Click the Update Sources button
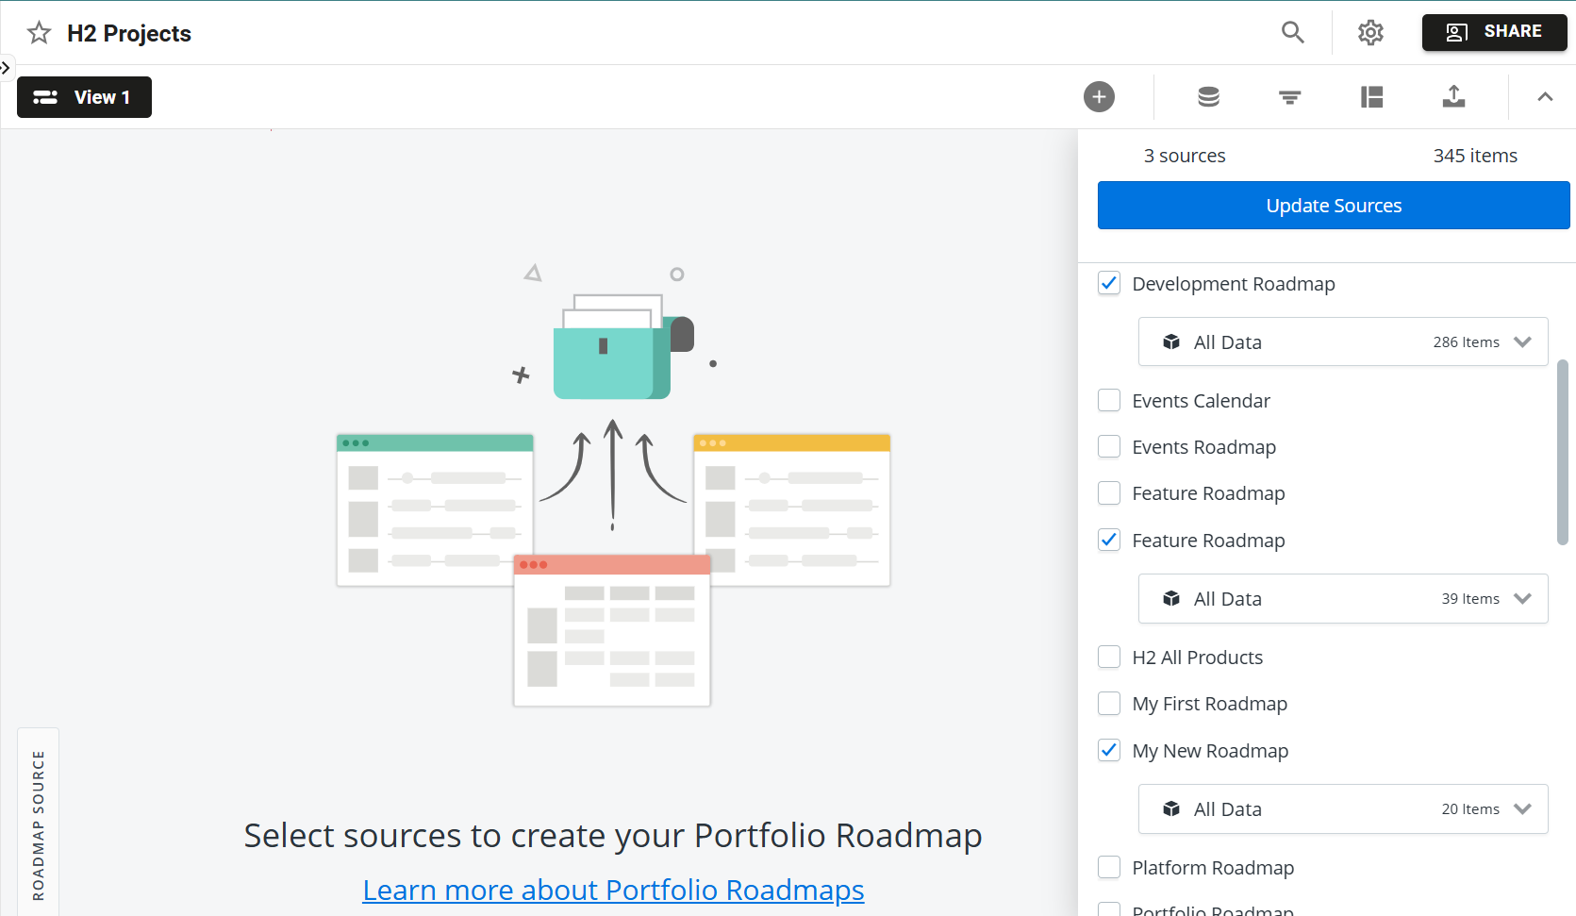The image size is (1576, 916). coord(1333,205)
